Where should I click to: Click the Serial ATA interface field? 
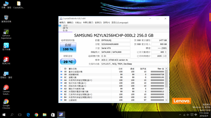pos(115,48)
